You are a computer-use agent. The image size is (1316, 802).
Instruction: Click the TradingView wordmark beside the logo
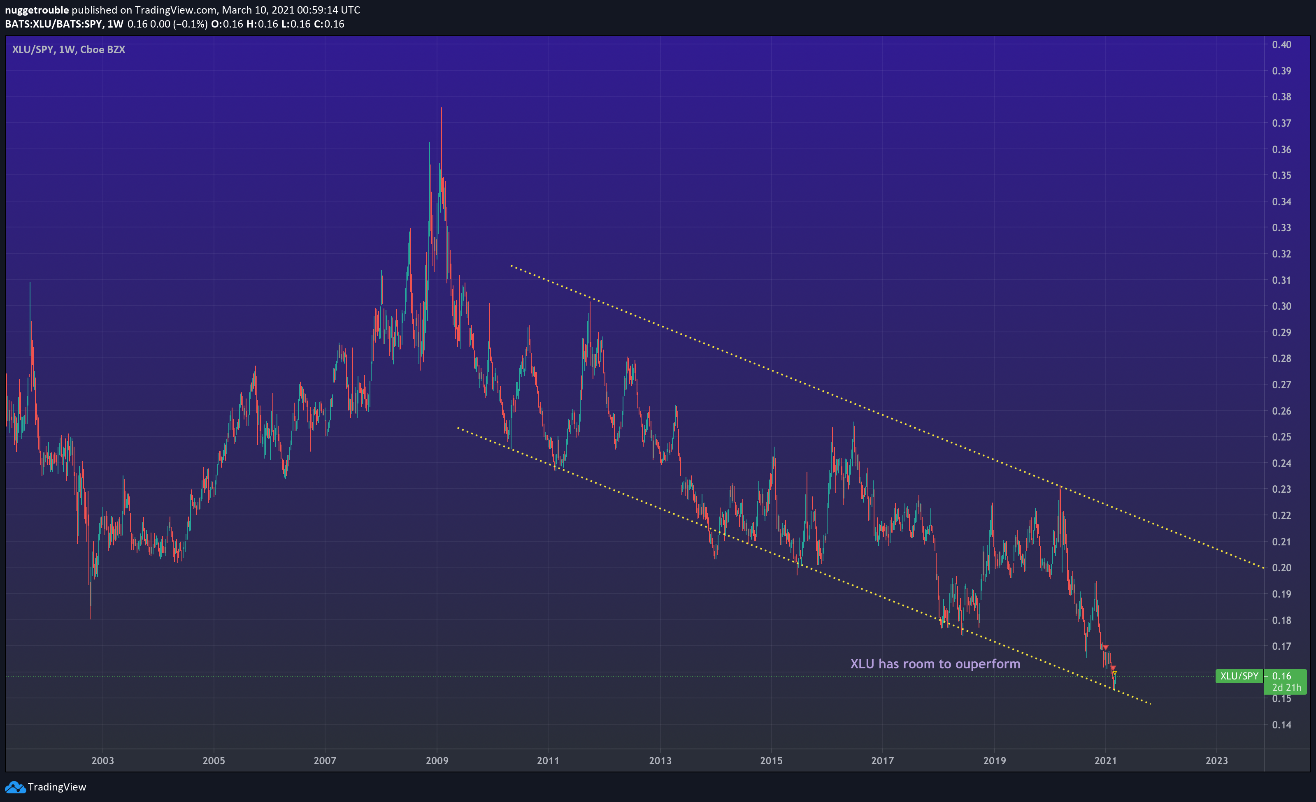(57, 787)
